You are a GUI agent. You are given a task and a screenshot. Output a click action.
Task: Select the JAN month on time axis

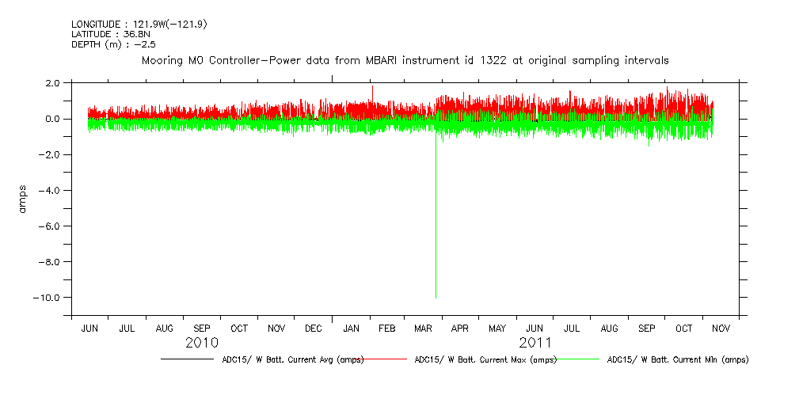coord(352,328)
